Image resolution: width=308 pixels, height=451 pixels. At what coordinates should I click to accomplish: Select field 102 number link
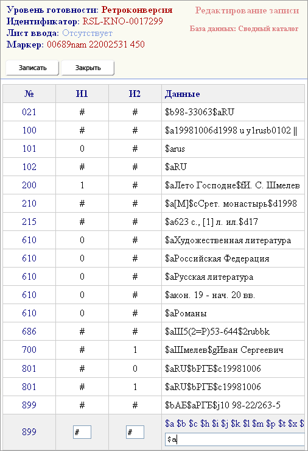[29, 166]
